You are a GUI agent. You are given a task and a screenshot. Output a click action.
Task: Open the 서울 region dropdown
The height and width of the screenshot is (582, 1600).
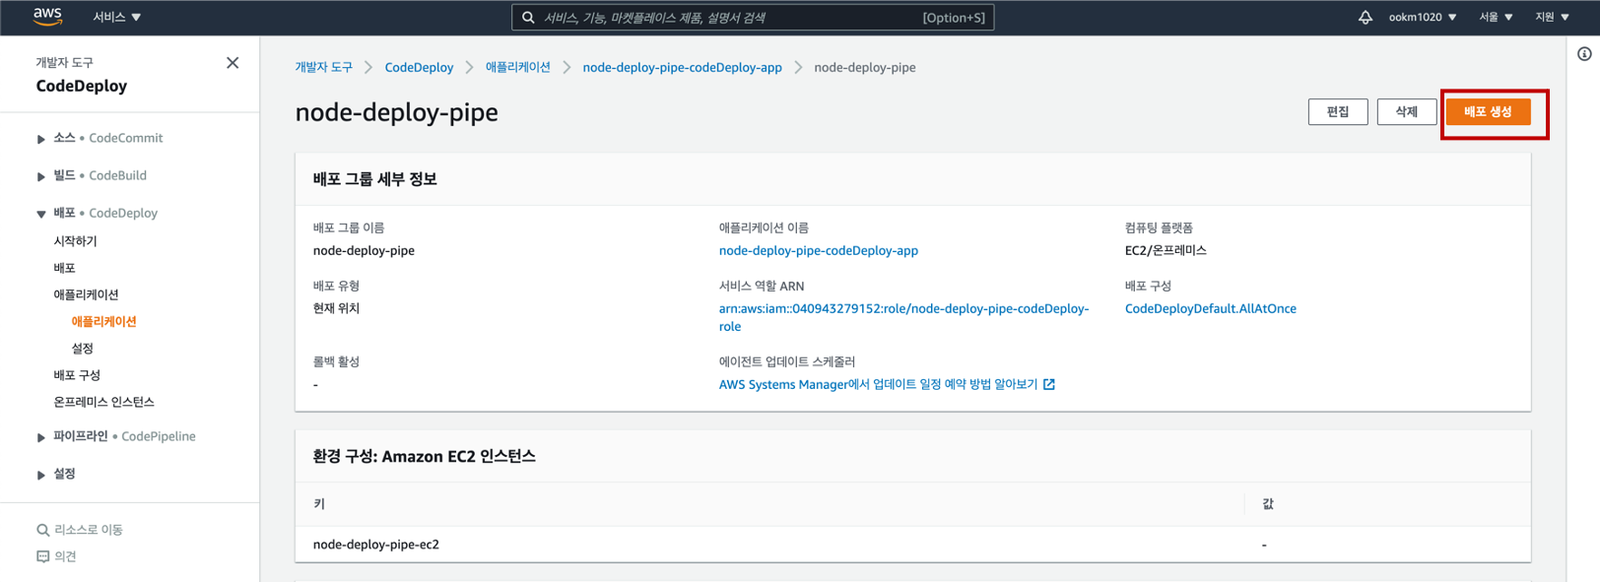(1496, 18)
